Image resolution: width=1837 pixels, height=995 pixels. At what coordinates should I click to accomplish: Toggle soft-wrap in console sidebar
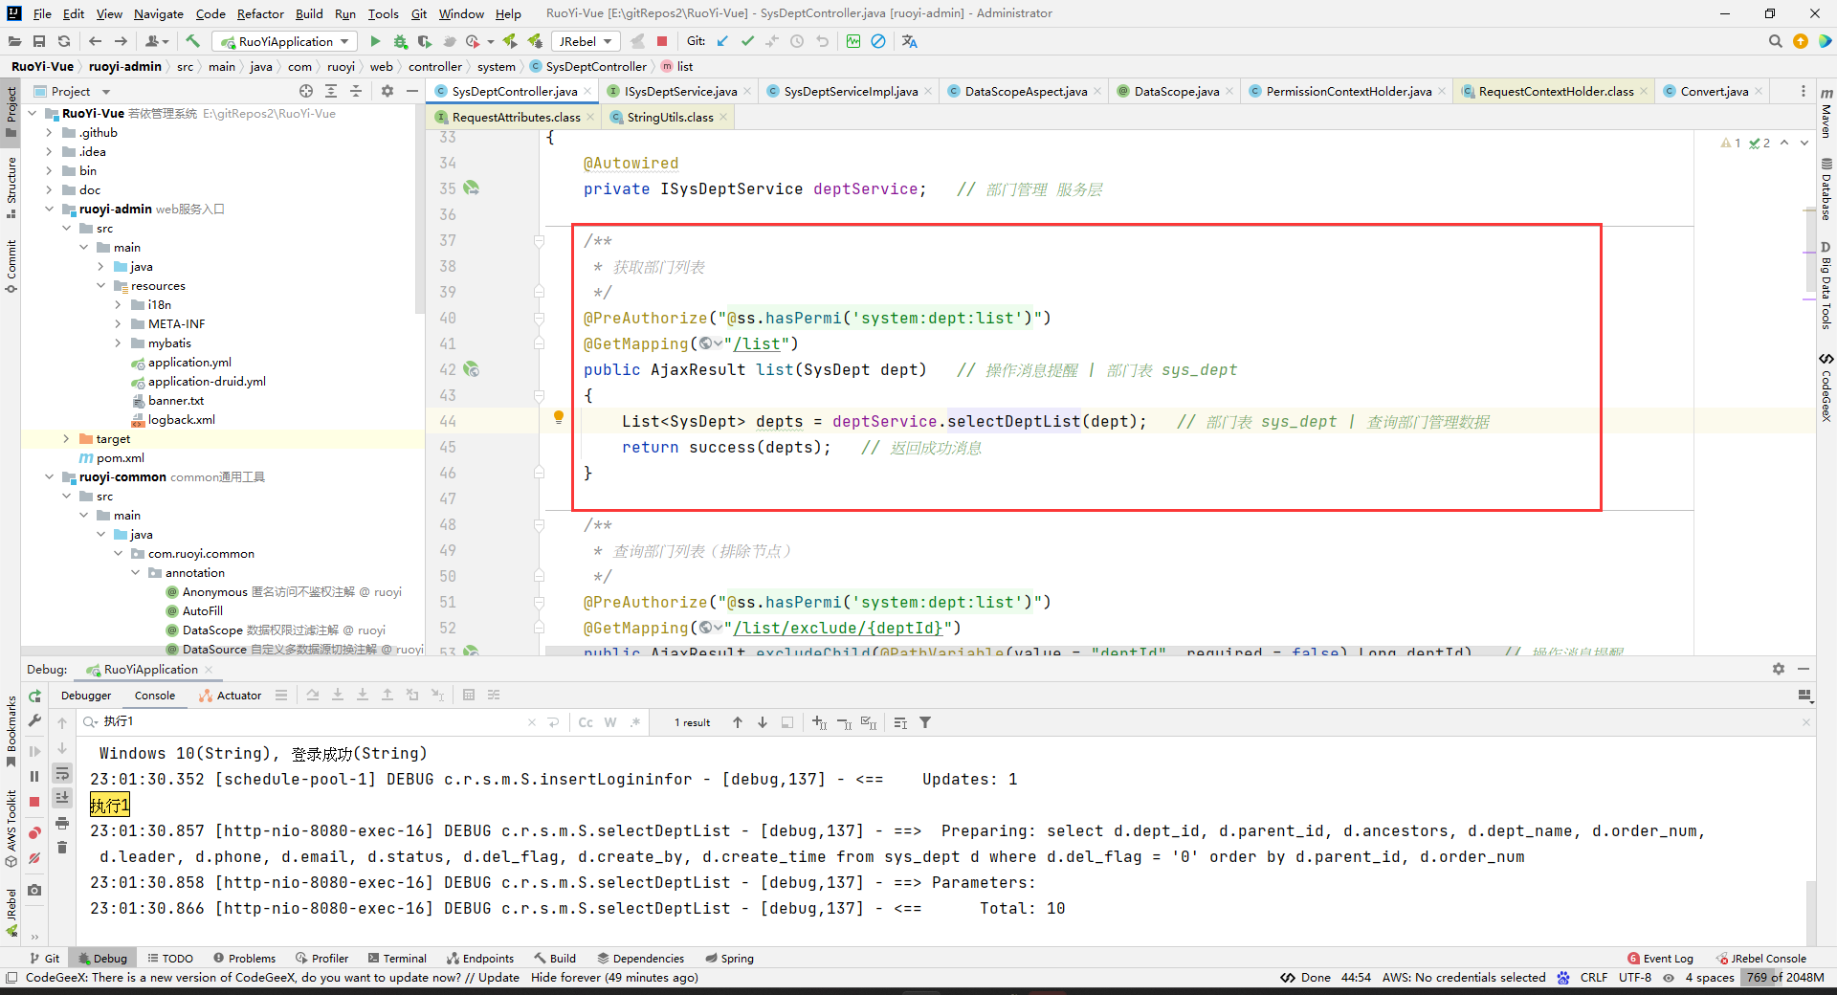(62, 773)
